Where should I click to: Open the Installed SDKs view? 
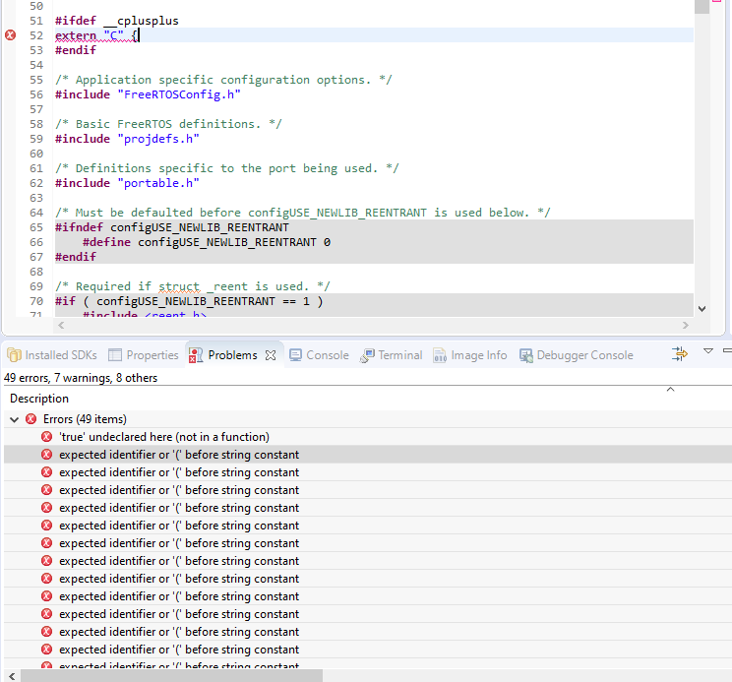tap(52, 355)
